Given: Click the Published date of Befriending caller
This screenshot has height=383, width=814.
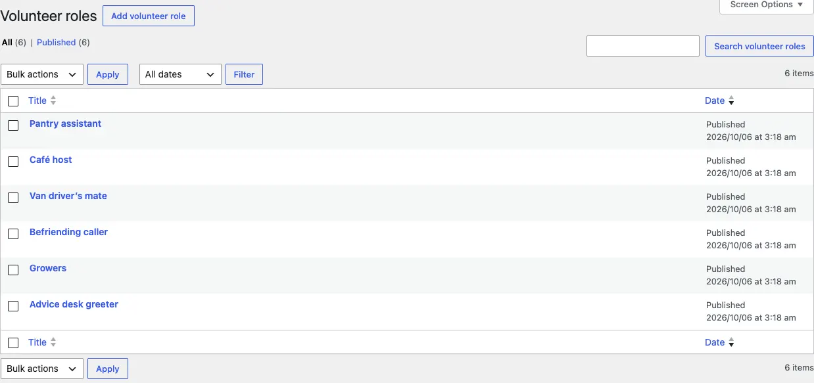Looking at the screenshot, I should pos(751,239).
